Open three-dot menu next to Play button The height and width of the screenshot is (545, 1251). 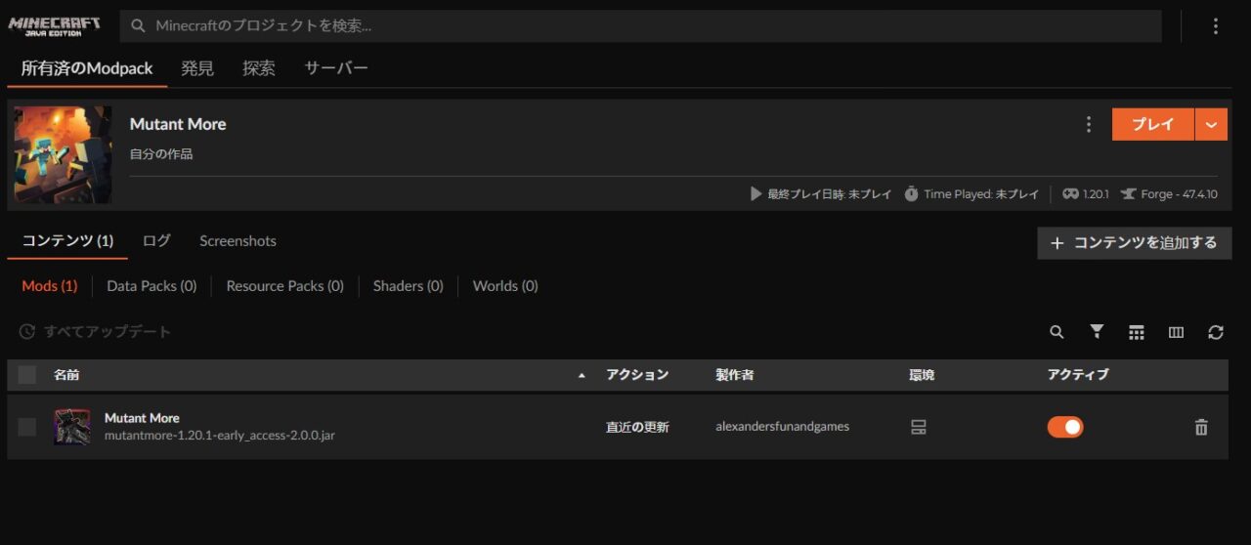pos(1089,124)
